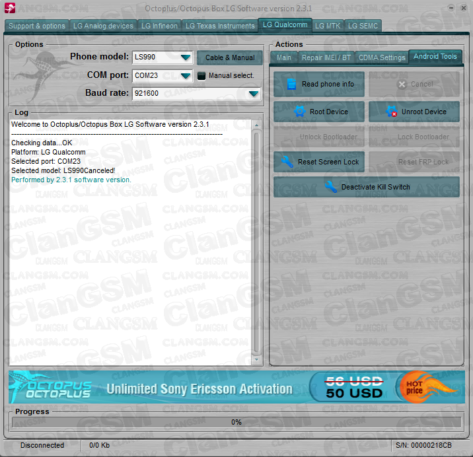Click the Deactivate Kill Switch wrench icon
The image size is (473, 457).
pos(330,187)
